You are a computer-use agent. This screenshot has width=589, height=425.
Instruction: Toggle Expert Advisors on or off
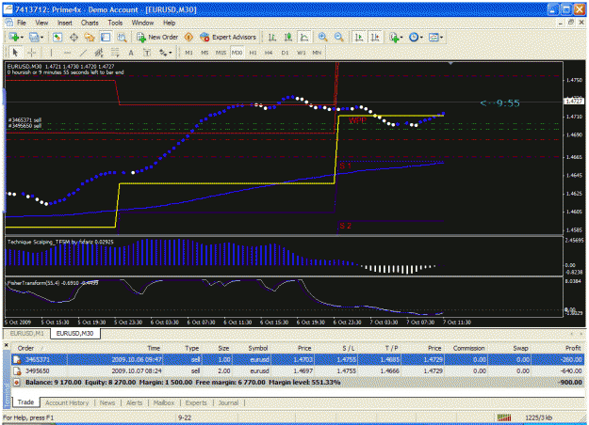[x=228, y=37]
